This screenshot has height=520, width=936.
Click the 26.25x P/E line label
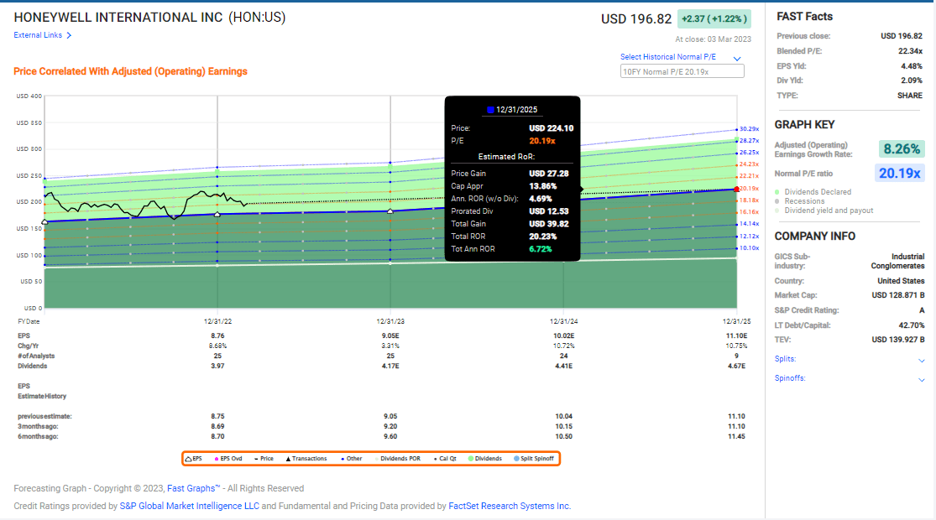pos(749,153)
